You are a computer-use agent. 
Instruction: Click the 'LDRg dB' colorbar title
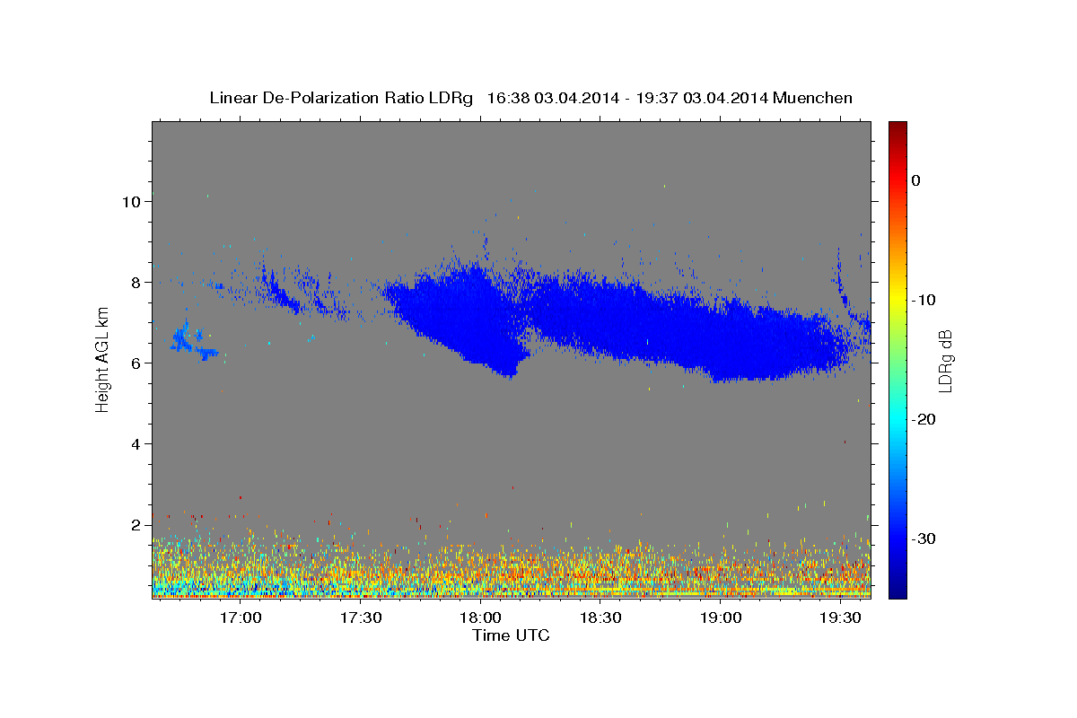(945, 360)
